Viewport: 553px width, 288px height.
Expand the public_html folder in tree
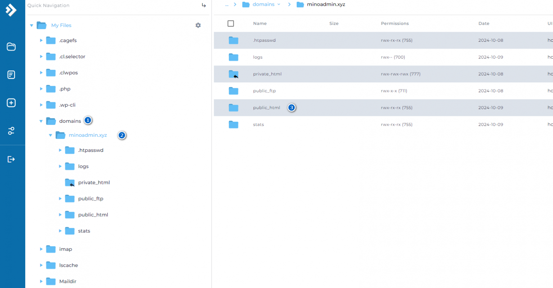click(x=60, y=215)
